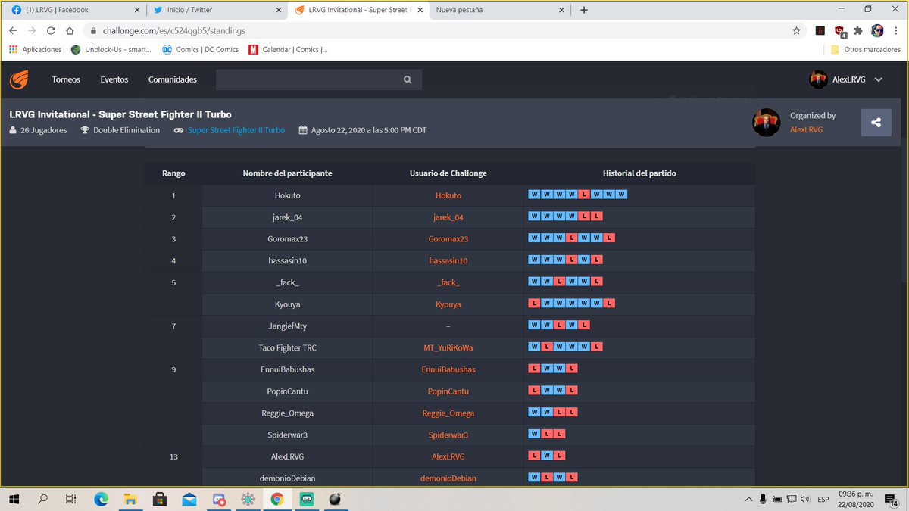Bookmark this page with the star icon

click(x=796, y=31)
